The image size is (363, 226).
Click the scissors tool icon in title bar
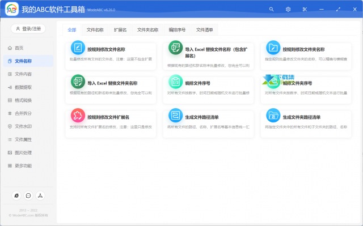point(305,9)
